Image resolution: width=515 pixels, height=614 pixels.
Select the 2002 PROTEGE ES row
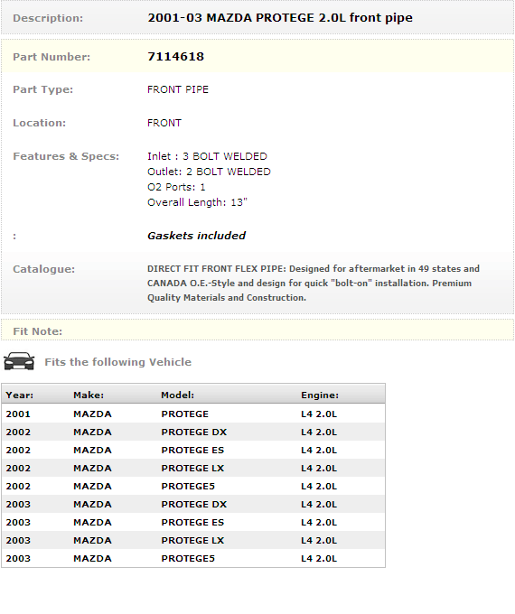coord(193,450)
